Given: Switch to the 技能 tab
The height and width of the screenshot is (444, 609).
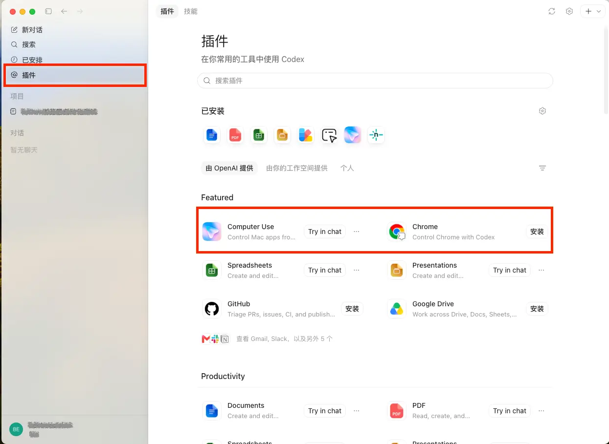Looking at the screenshot, I should 191,11.
